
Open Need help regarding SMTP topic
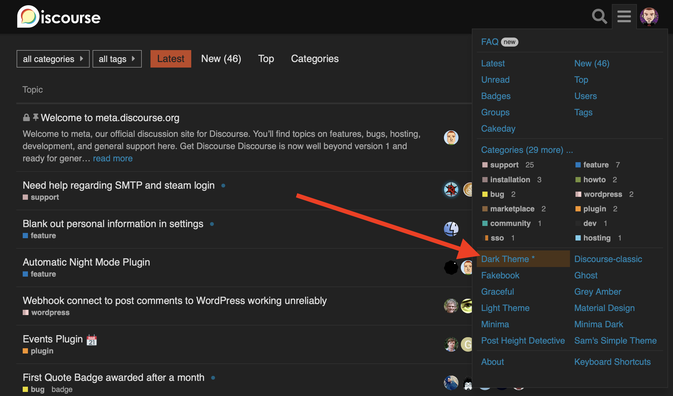click(119, 185)
